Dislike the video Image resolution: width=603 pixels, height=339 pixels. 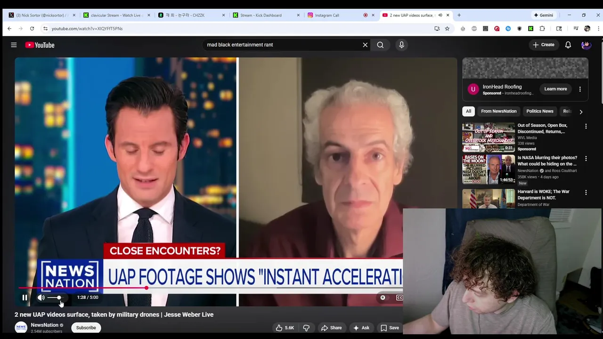[x=306, y=328]
